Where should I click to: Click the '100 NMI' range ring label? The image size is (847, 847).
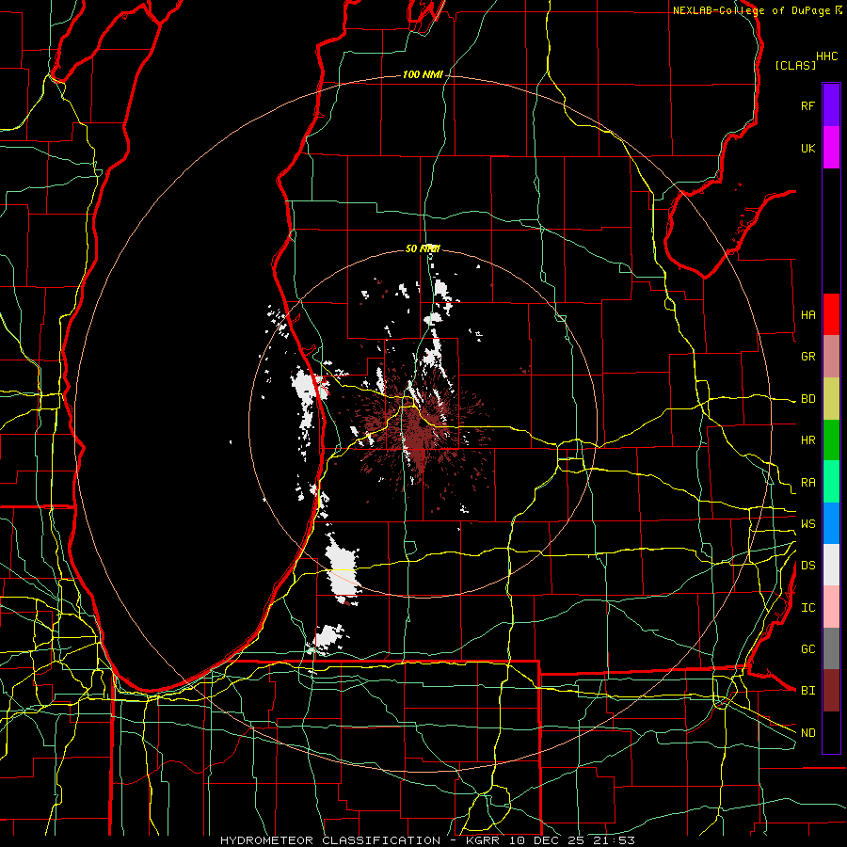(x=423, y=74)
